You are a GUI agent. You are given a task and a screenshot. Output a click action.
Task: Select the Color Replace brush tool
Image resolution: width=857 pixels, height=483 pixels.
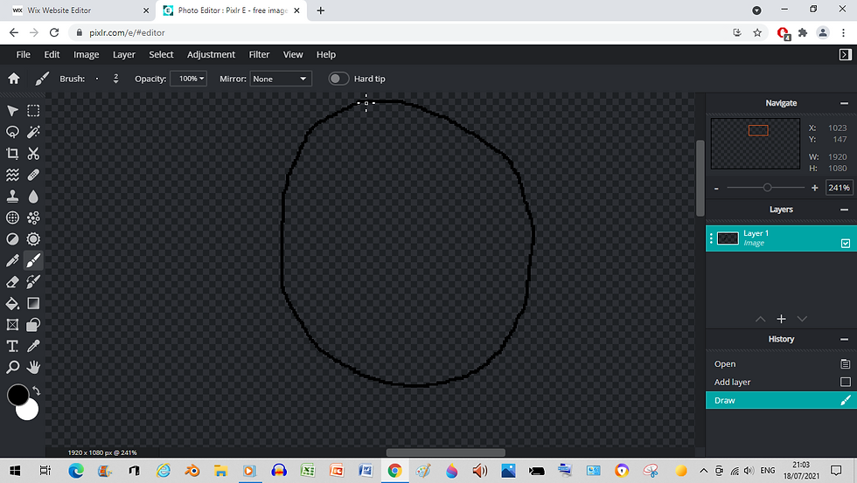[x=33, y=281]
